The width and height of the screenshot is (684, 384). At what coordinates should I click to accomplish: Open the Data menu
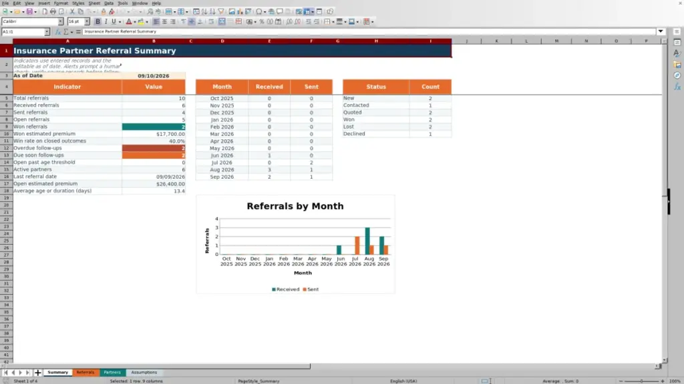[109, 3]
